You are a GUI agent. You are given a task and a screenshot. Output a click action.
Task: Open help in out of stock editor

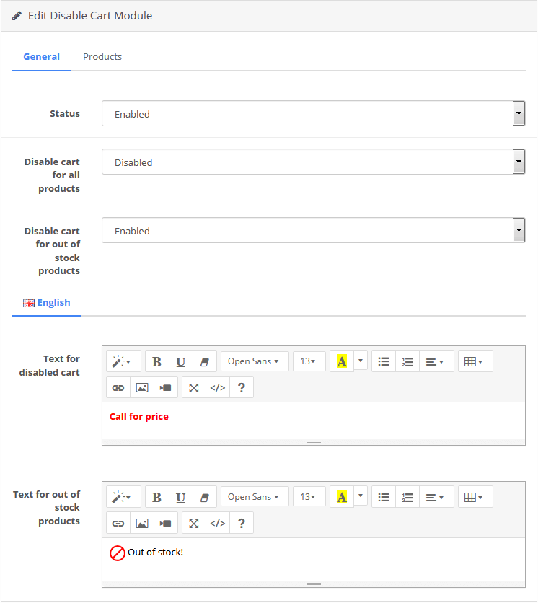pos(242,523)
